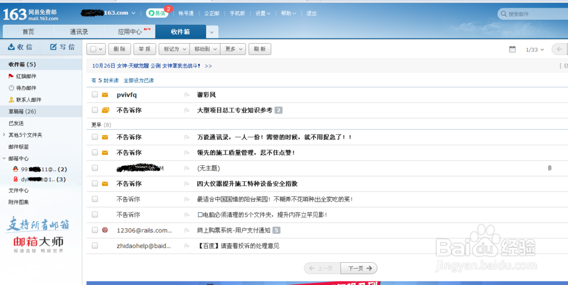Click 全部设为已读 link

(x=139, y=81)
